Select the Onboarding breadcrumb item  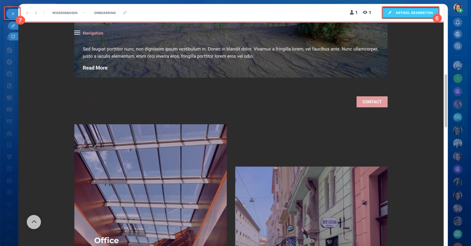pyautogui.click(x=105, y=13)
